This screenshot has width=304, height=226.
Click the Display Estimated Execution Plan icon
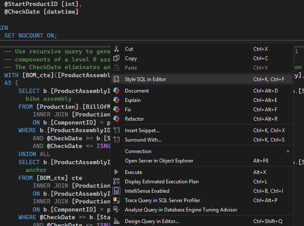pyautogui.click(x=116, y=182)
